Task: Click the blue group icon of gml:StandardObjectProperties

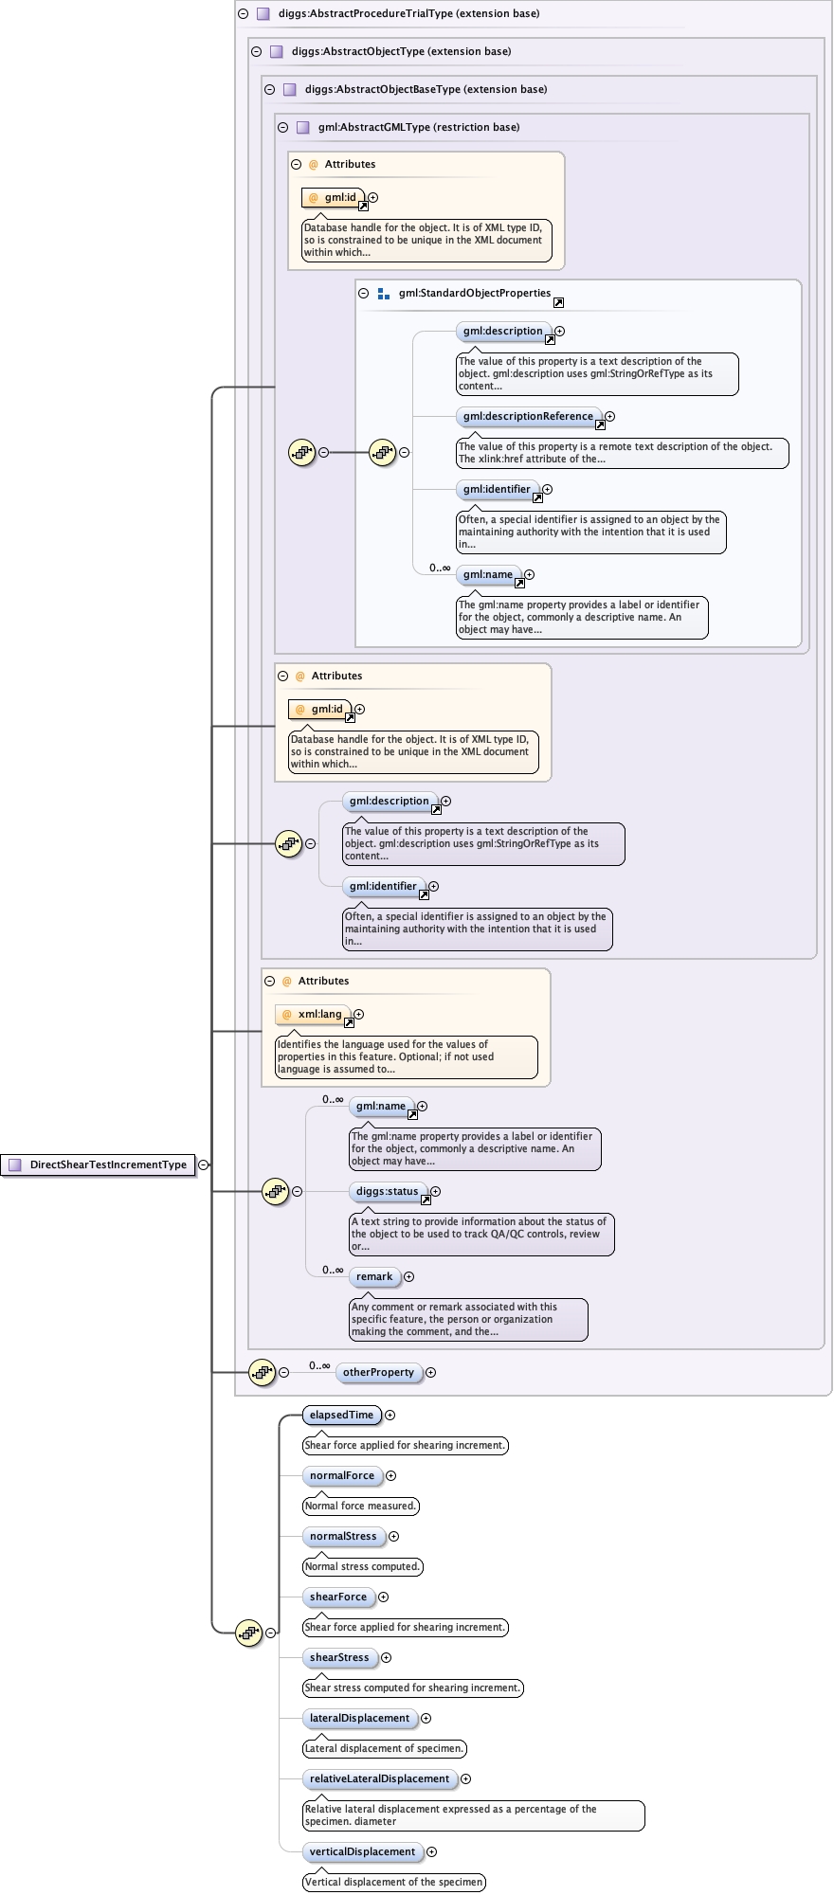Action: (x=384, y=294)
